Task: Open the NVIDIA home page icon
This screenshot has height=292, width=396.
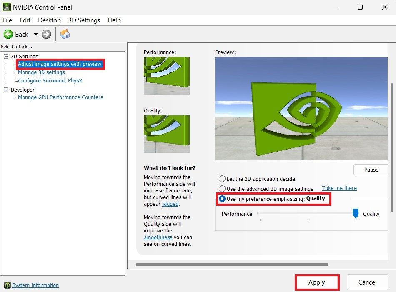Action: coord(65,34)
